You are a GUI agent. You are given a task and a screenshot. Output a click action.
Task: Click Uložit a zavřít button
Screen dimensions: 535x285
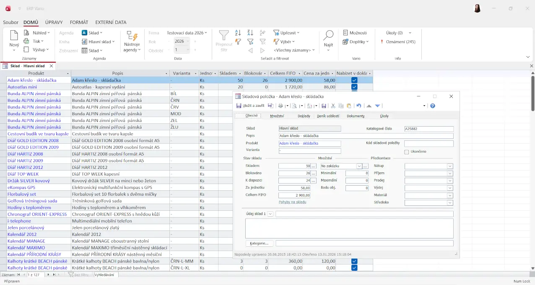point(250,106)
